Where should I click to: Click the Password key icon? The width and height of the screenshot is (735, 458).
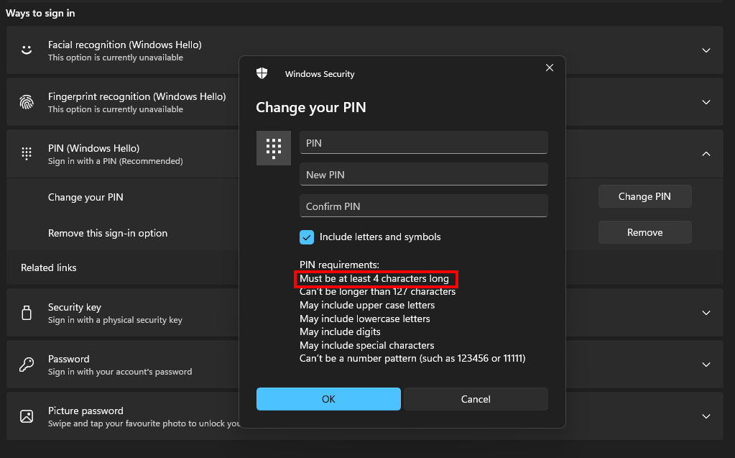pos(27,364)
